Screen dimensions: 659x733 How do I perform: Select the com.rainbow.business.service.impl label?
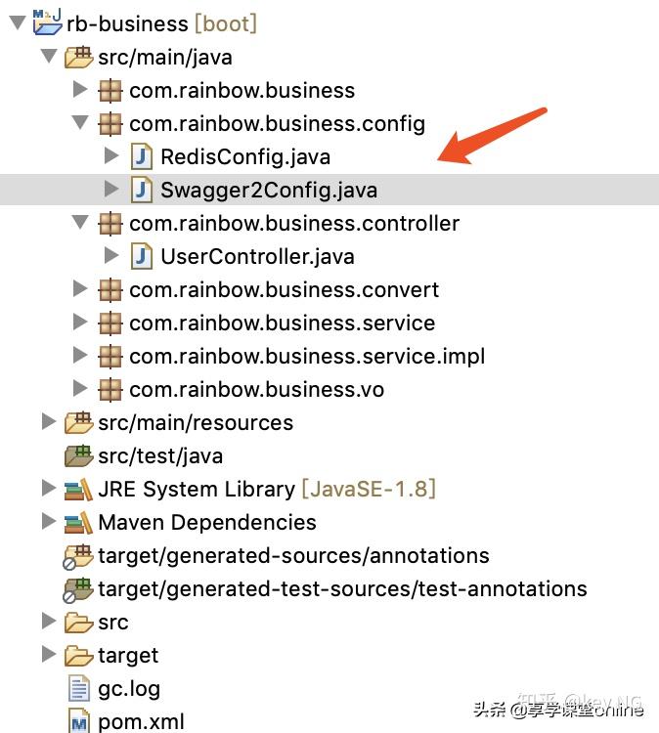(x=307, y=357)
